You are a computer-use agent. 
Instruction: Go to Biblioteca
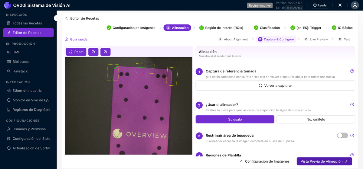[x=28, y=62]
